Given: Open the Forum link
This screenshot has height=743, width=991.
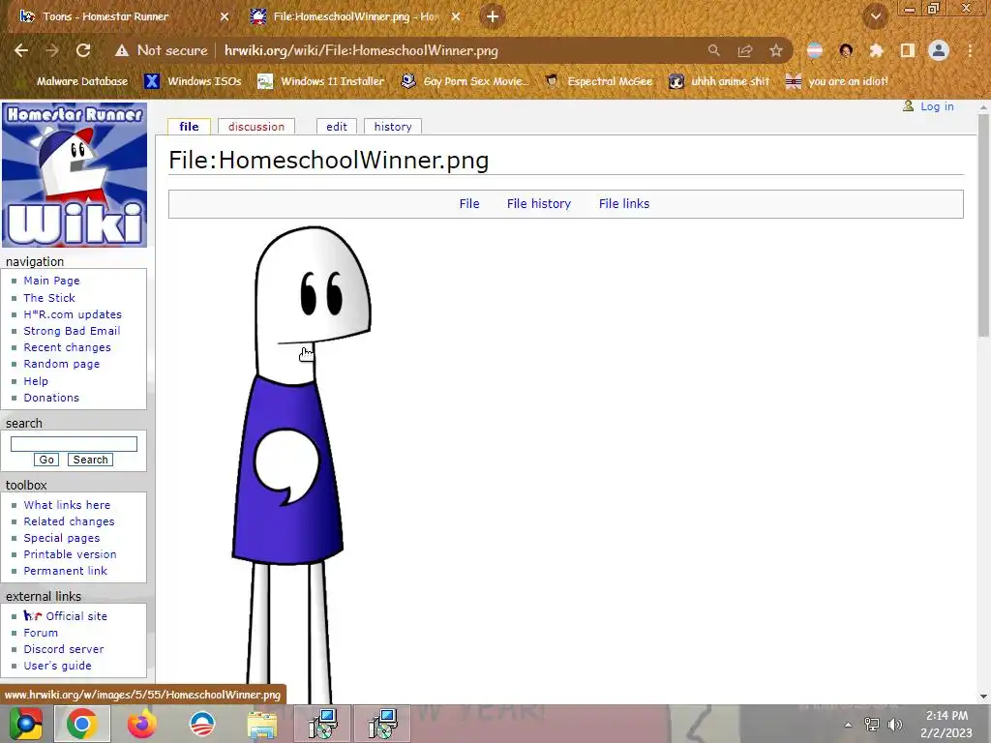Looking at the screenshot, I should [41, 633].
